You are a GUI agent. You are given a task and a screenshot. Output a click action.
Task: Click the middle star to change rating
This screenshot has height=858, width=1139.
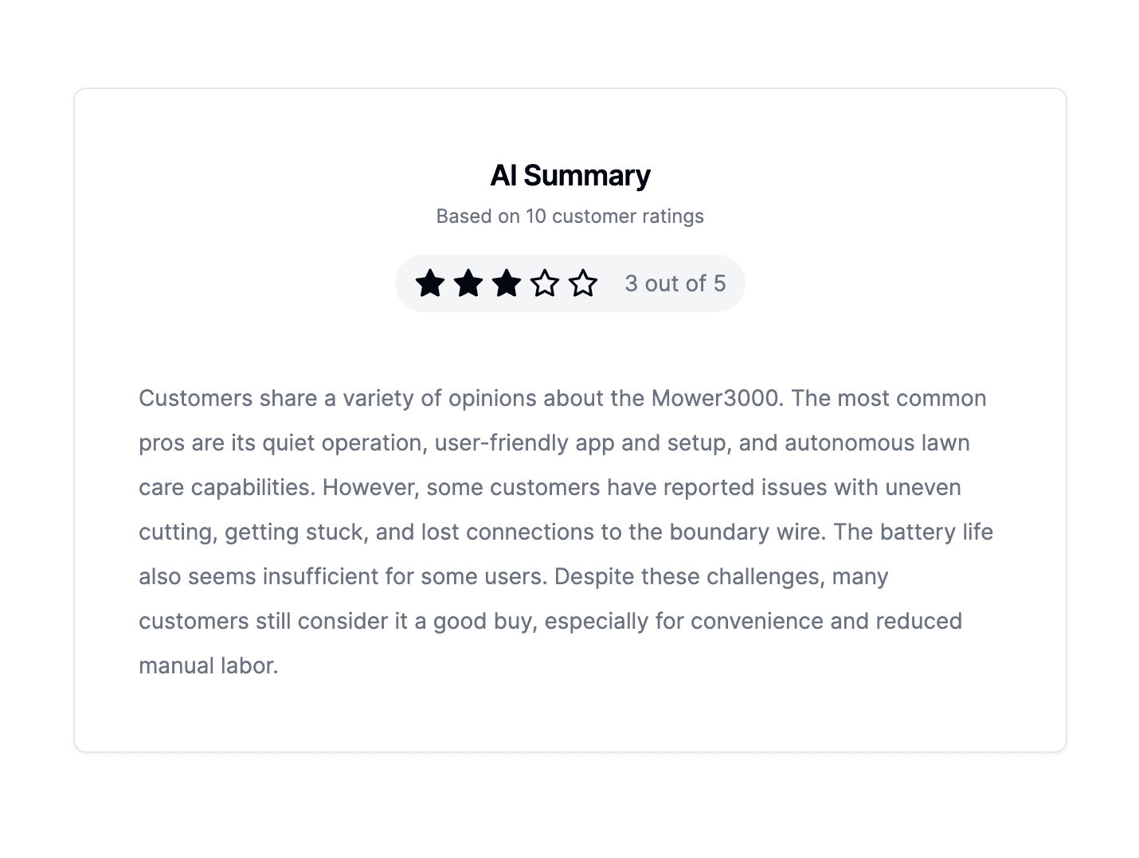point(507,283)
